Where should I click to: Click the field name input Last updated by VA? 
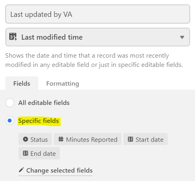98,14
